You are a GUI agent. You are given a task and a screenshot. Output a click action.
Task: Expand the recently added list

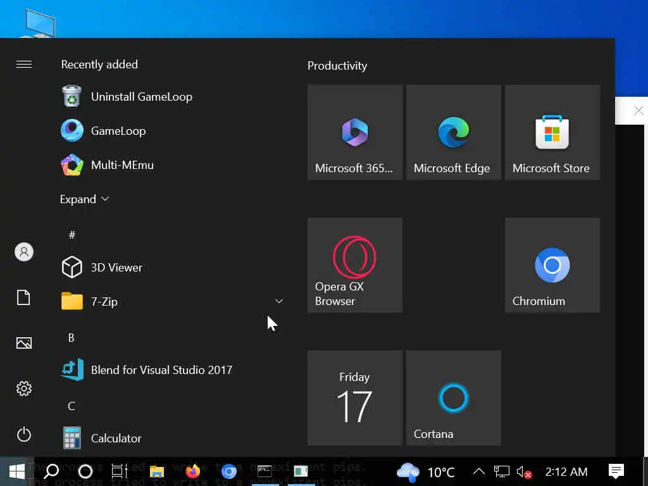pyautogui.click(x=84, y=199)
